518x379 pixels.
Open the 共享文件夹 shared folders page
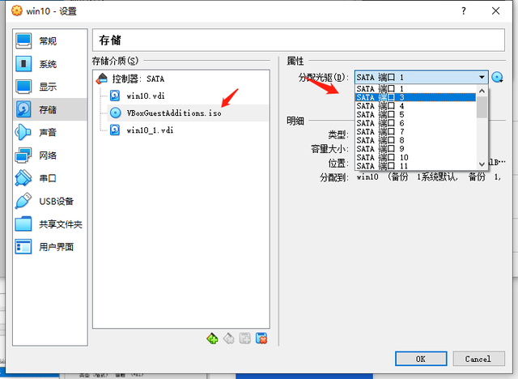point(49,224)
